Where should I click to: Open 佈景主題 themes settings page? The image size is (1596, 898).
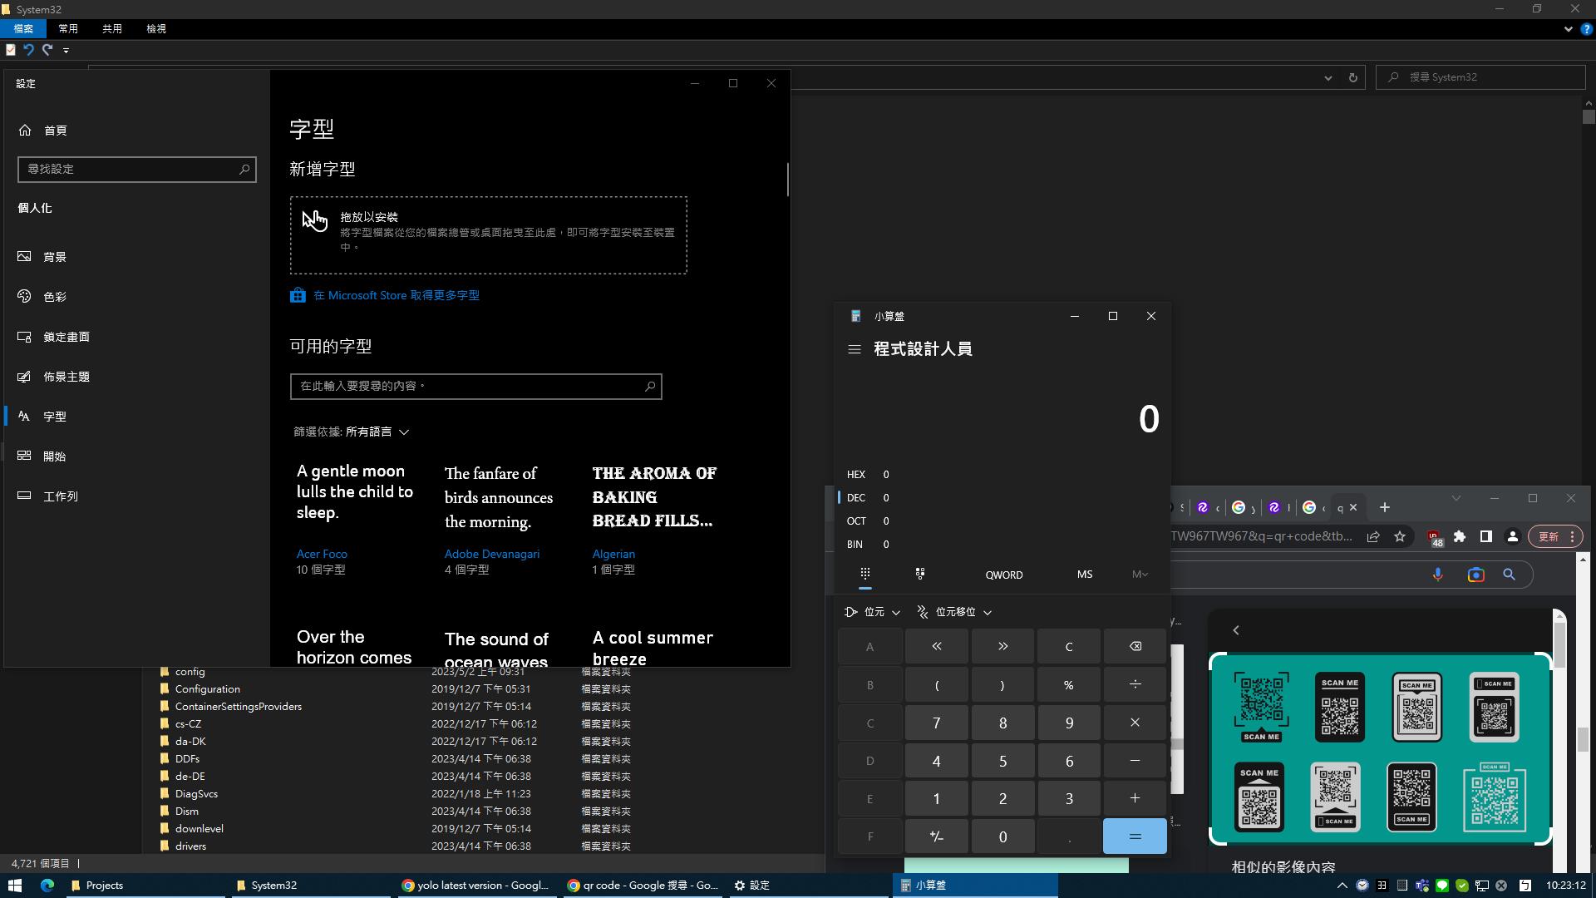tap(136, 377)
